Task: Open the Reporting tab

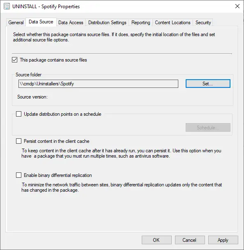Action: pyautogui.click(x=141, y=23)
